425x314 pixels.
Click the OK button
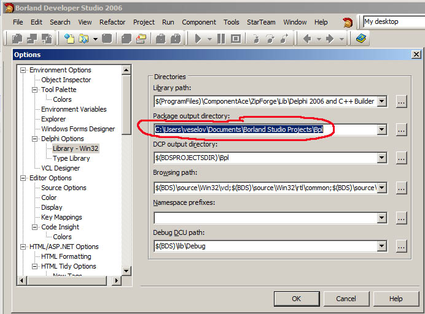click(x=297, y=299)
